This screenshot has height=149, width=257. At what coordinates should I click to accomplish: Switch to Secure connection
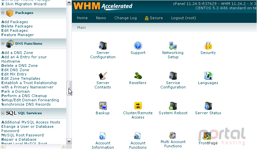pyautogui.click(x=154, y=18)
